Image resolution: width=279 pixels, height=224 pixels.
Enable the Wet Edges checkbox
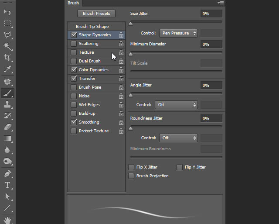point(74,105)
